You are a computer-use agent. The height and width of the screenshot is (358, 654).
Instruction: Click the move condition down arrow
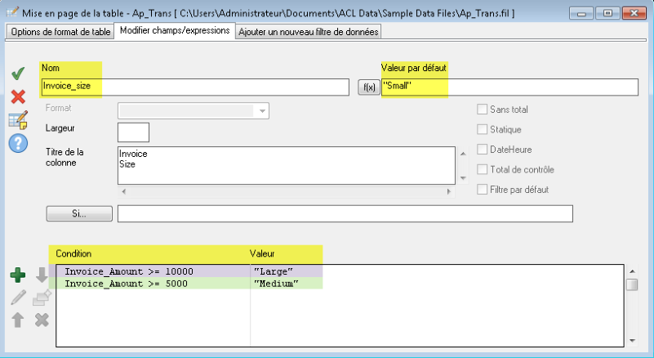[x=42, y=276]
